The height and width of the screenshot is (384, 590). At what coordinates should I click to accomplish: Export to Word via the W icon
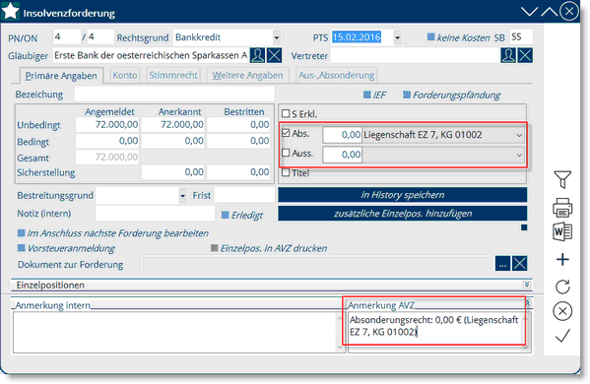tap(562, 231)
